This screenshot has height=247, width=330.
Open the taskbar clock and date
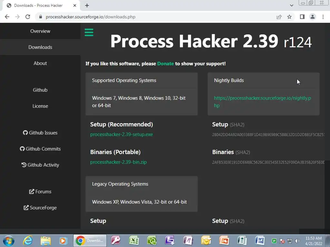pyautogui.click(x=314, y=241)
